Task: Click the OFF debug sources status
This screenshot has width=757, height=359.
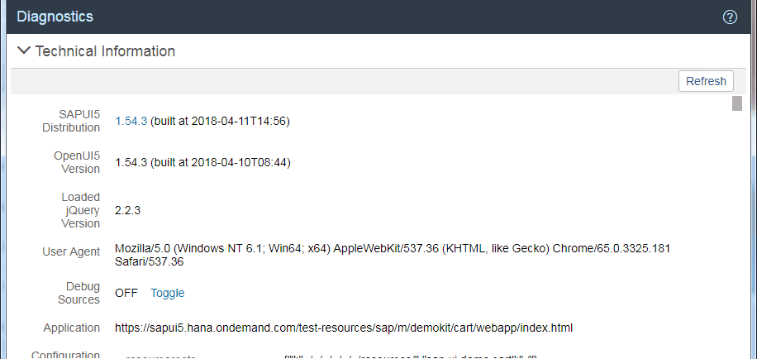Action: tap(126, 293)
